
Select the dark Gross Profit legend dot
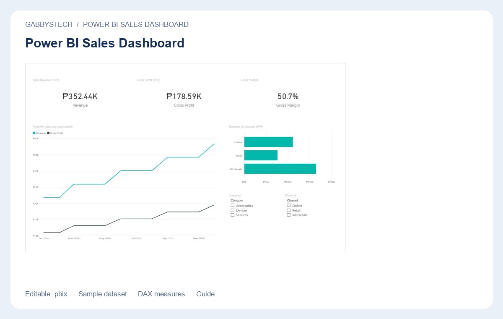(48, 133)
